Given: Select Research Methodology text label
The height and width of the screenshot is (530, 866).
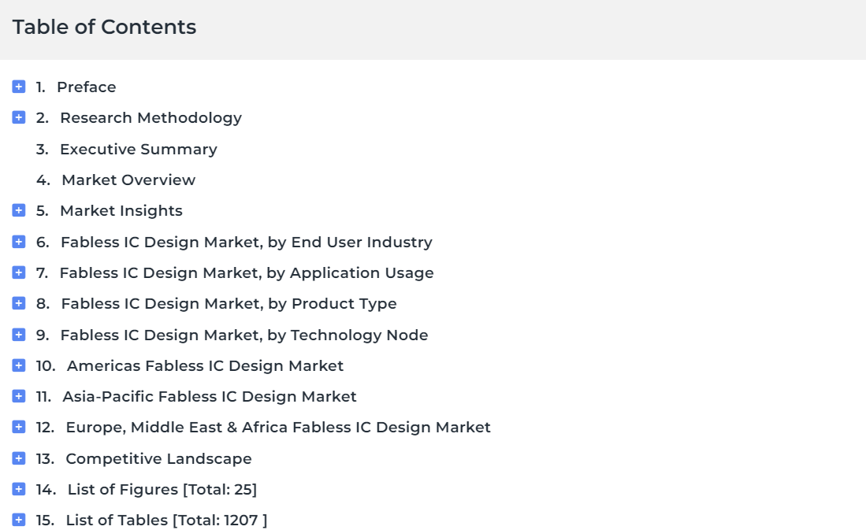Looking at the screenshot, I should pyautogui.click(x=151, y=118).
